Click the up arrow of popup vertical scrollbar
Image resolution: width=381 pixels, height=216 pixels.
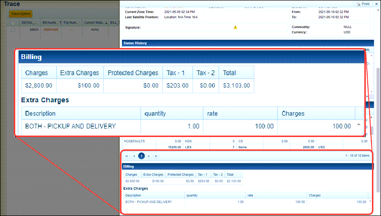[379, 10]
